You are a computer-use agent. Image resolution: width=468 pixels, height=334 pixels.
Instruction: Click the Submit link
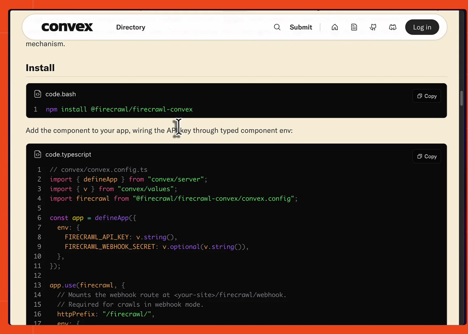click(301, 27)
